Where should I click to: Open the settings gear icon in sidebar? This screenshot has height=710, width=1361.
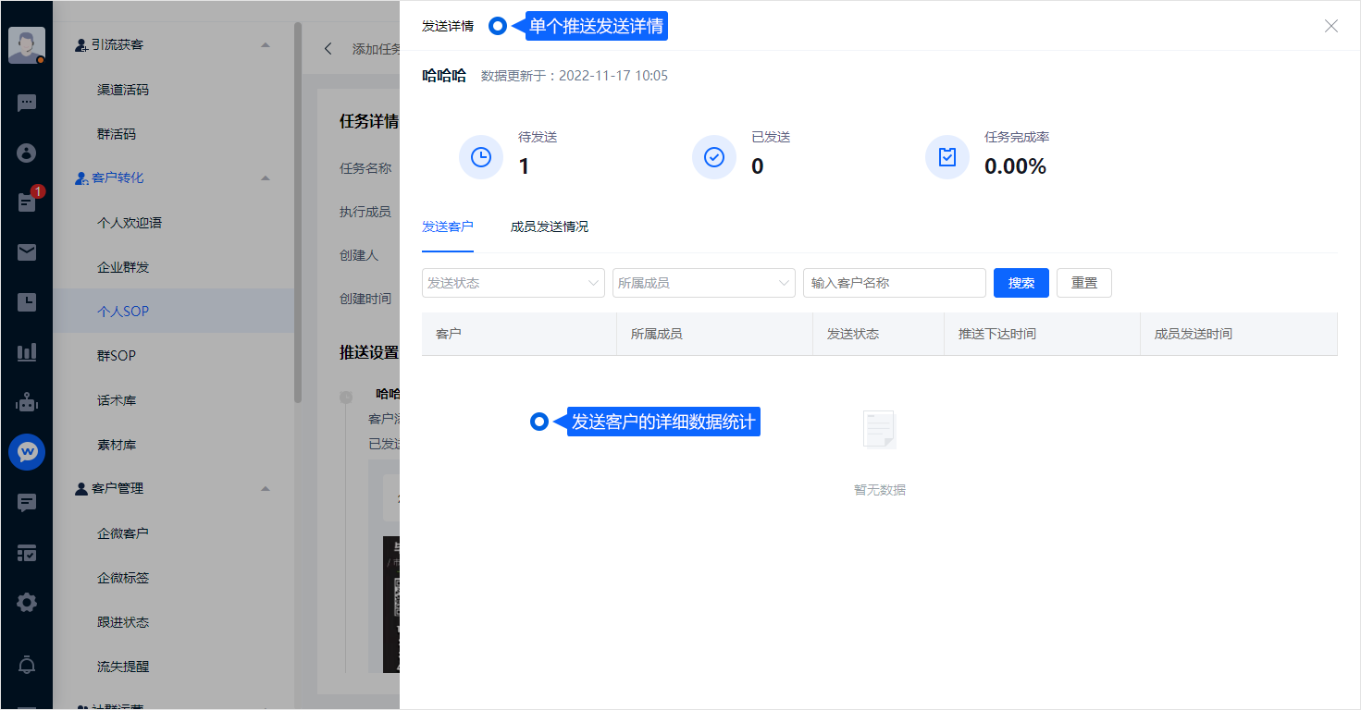point(27,603)
